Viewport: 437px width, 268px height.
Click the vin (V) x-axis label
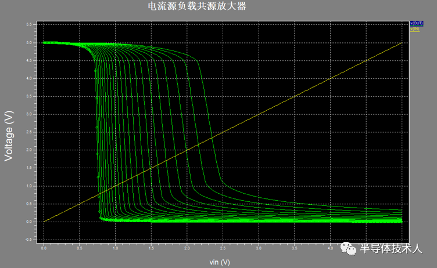(x=220, y=262)
